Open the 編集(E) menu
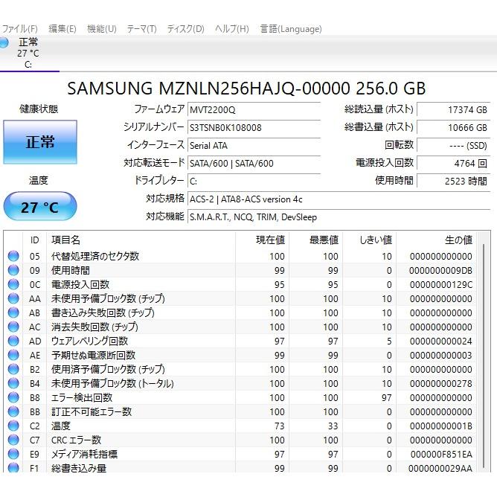Image resolution: width=497 pixels, height=497 pixels. pos(62,29)
